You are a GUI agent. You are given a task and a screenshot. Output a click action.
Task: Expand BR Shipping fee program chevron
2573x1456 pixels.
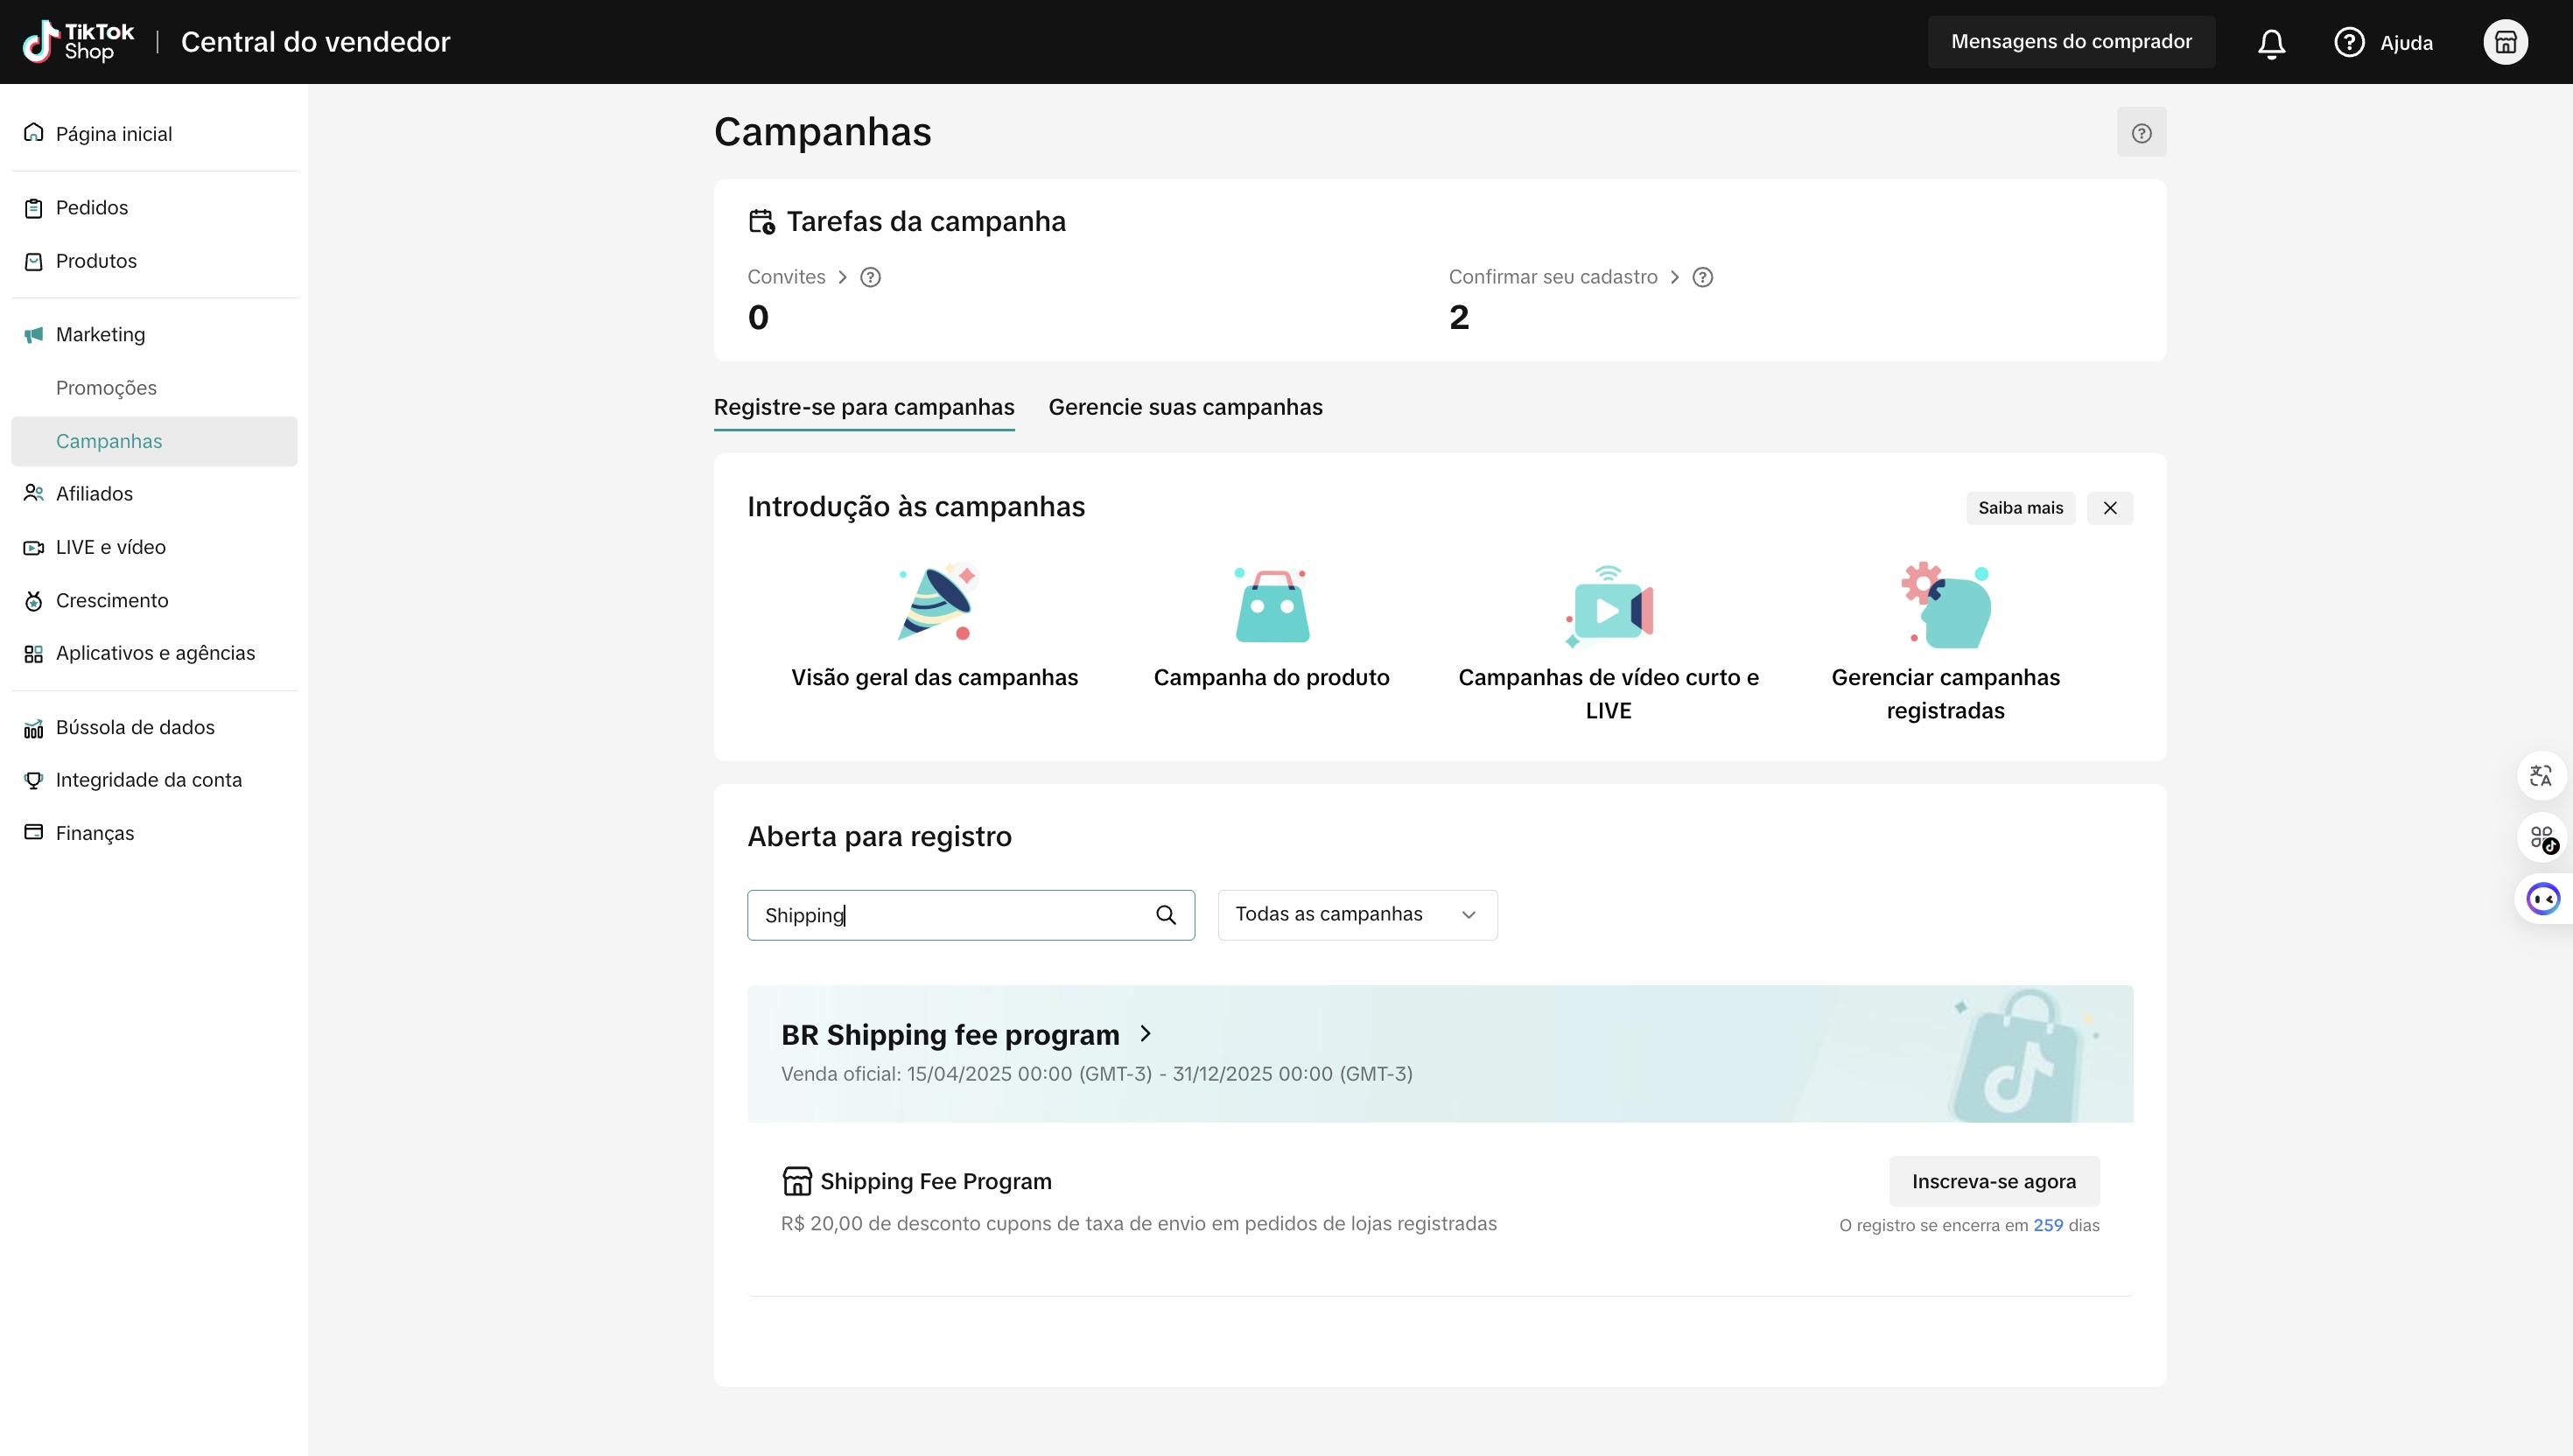tap(1146, 1034)
